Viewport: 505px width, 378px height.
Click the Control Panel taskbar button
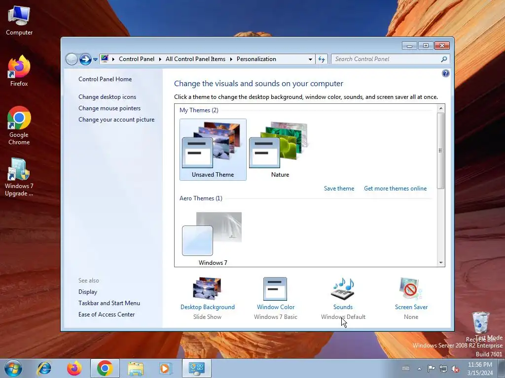(x=197, y=368)
